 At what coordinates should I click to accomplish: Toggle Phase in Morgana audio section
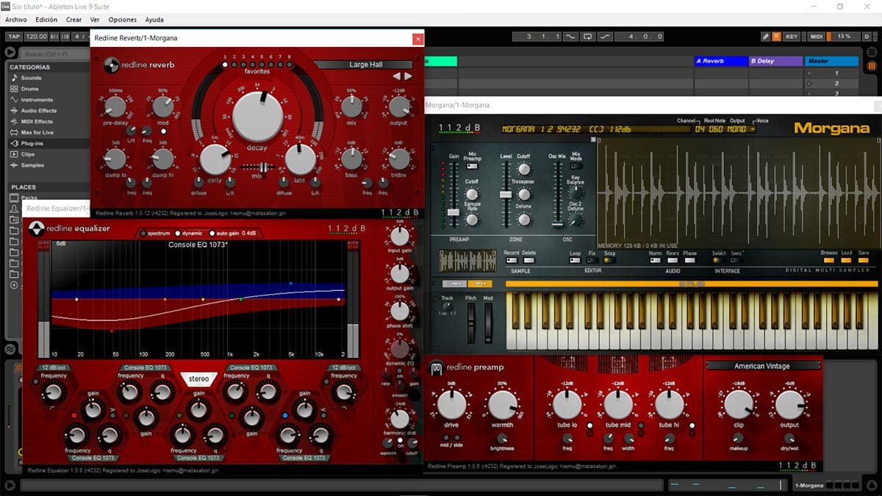tap(689, 260)
